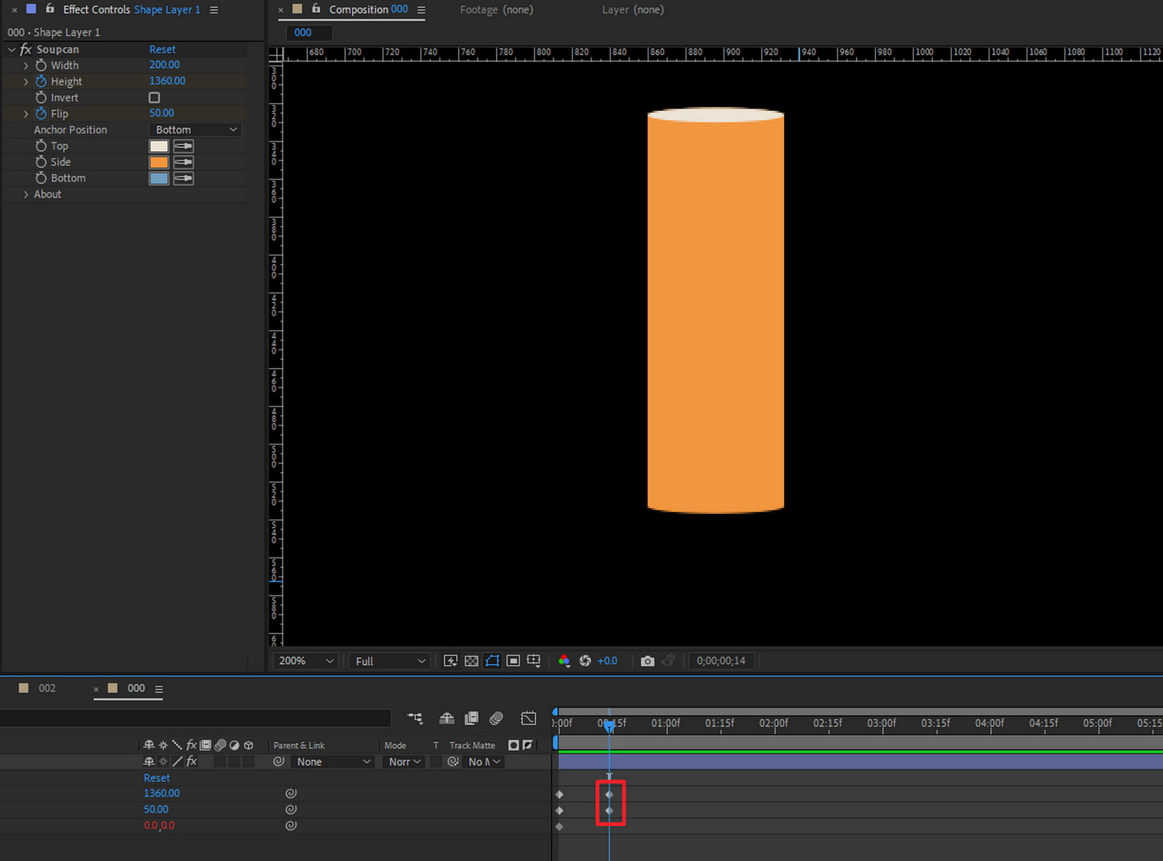
Task: Click the eyedropper next to Side color
Action: [184, 162]
